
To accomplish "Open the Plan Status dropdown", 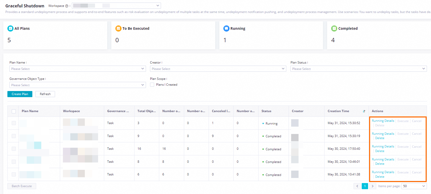I will point(359,69).
